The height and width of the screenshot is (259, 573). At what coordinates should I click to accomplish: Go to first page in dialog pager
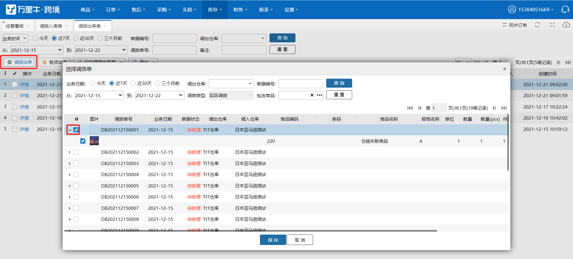(x=410, y=108)
